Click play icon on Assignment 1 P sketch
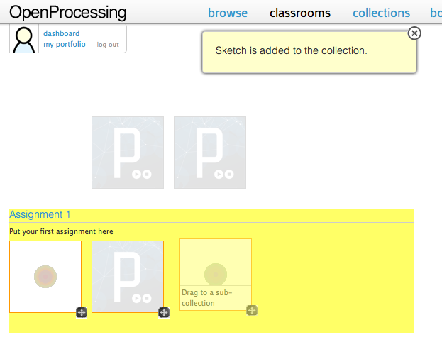This screenshot has height=342, width=442. (136, 298)
